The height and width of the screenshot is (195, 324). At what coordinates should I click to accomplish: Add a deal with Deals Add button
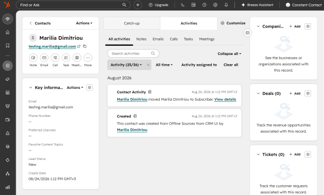(295, 93)
